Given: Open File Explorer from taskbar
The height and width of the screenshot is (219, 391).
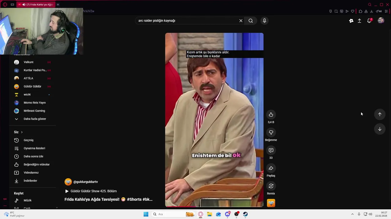Looking at the screenshot, I should coord(210,214).
